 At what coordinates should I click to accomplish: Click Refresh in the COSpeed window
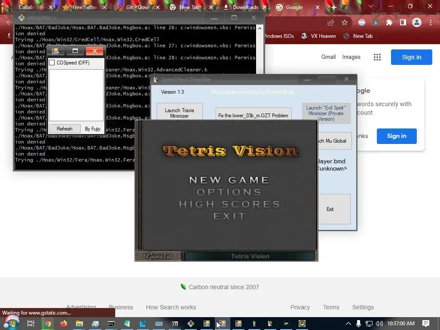pyautogui.click(x=64, y=129)
